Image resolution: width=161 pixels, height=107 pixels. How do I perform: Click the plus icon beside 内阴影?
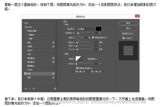tap(53, 46)
